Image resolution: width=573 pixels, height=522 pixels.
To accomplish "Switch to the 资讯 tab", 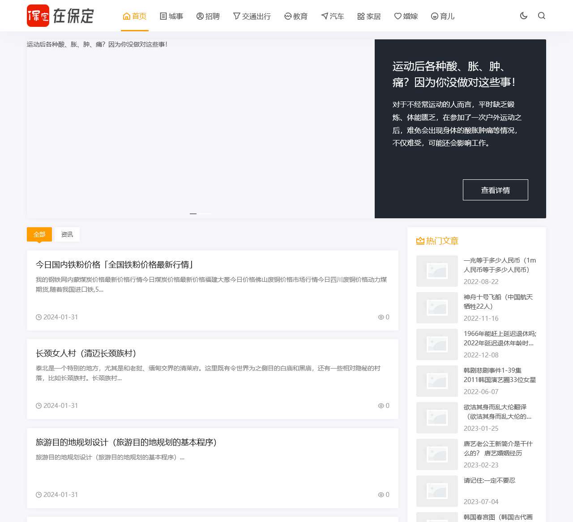I will pyautogui.click(x=67, y=234).
